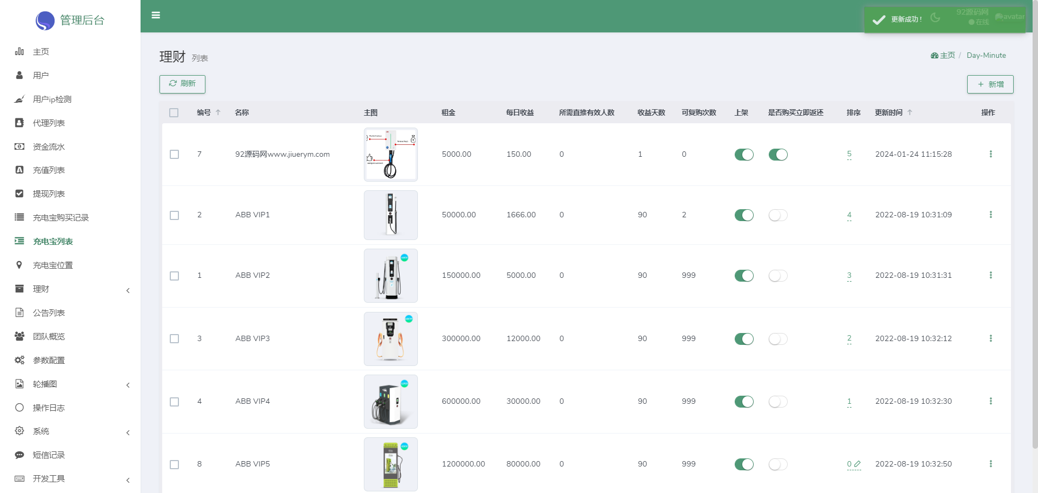Click the 公告列表 document icon
This screenshot has height=493, width=1038.
(x=19, y=312)
